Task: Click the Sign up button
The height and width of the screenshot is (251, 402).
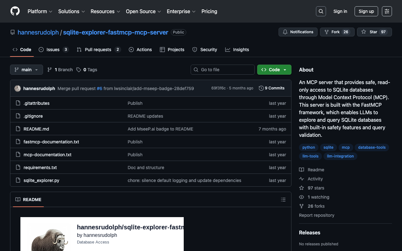Action: click(x=366, y=11)
